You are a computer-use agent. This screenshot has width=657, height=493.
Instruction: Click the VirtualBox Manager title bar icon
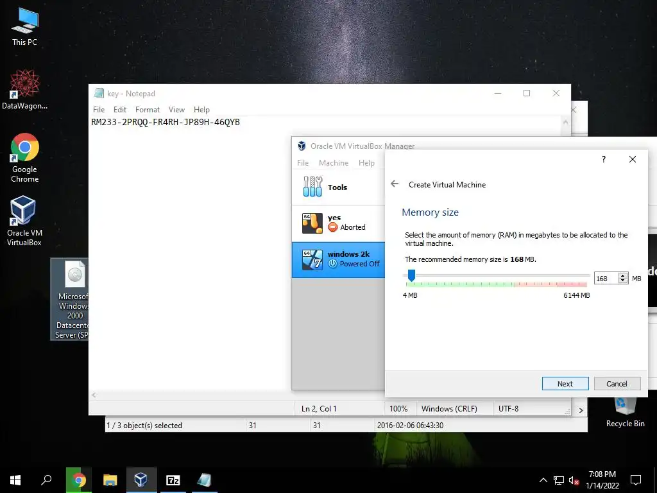(x=302, y=146)
